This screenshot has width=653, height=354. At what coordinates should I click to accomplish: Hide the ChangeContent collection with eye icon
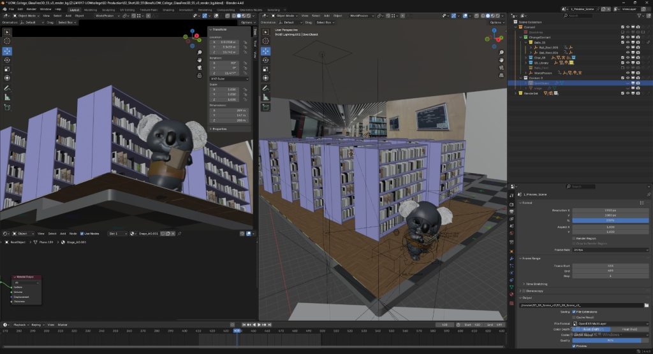627,37
